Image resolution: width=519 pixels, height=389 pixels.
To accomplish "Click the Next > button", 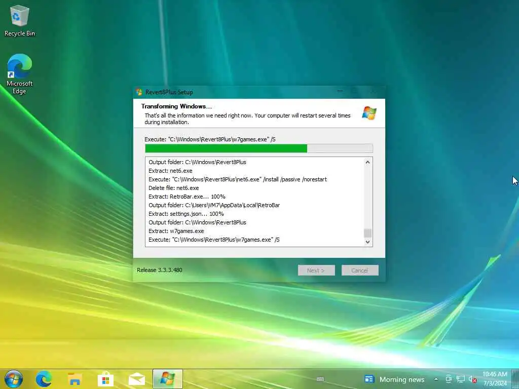I will coord(316,270).
